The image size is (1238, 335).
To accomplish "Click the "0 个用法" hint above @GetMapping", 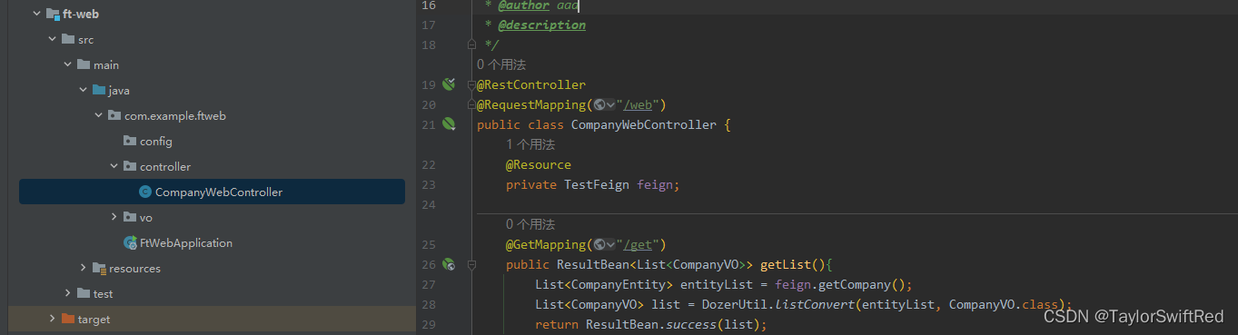I will click(530, 224).
